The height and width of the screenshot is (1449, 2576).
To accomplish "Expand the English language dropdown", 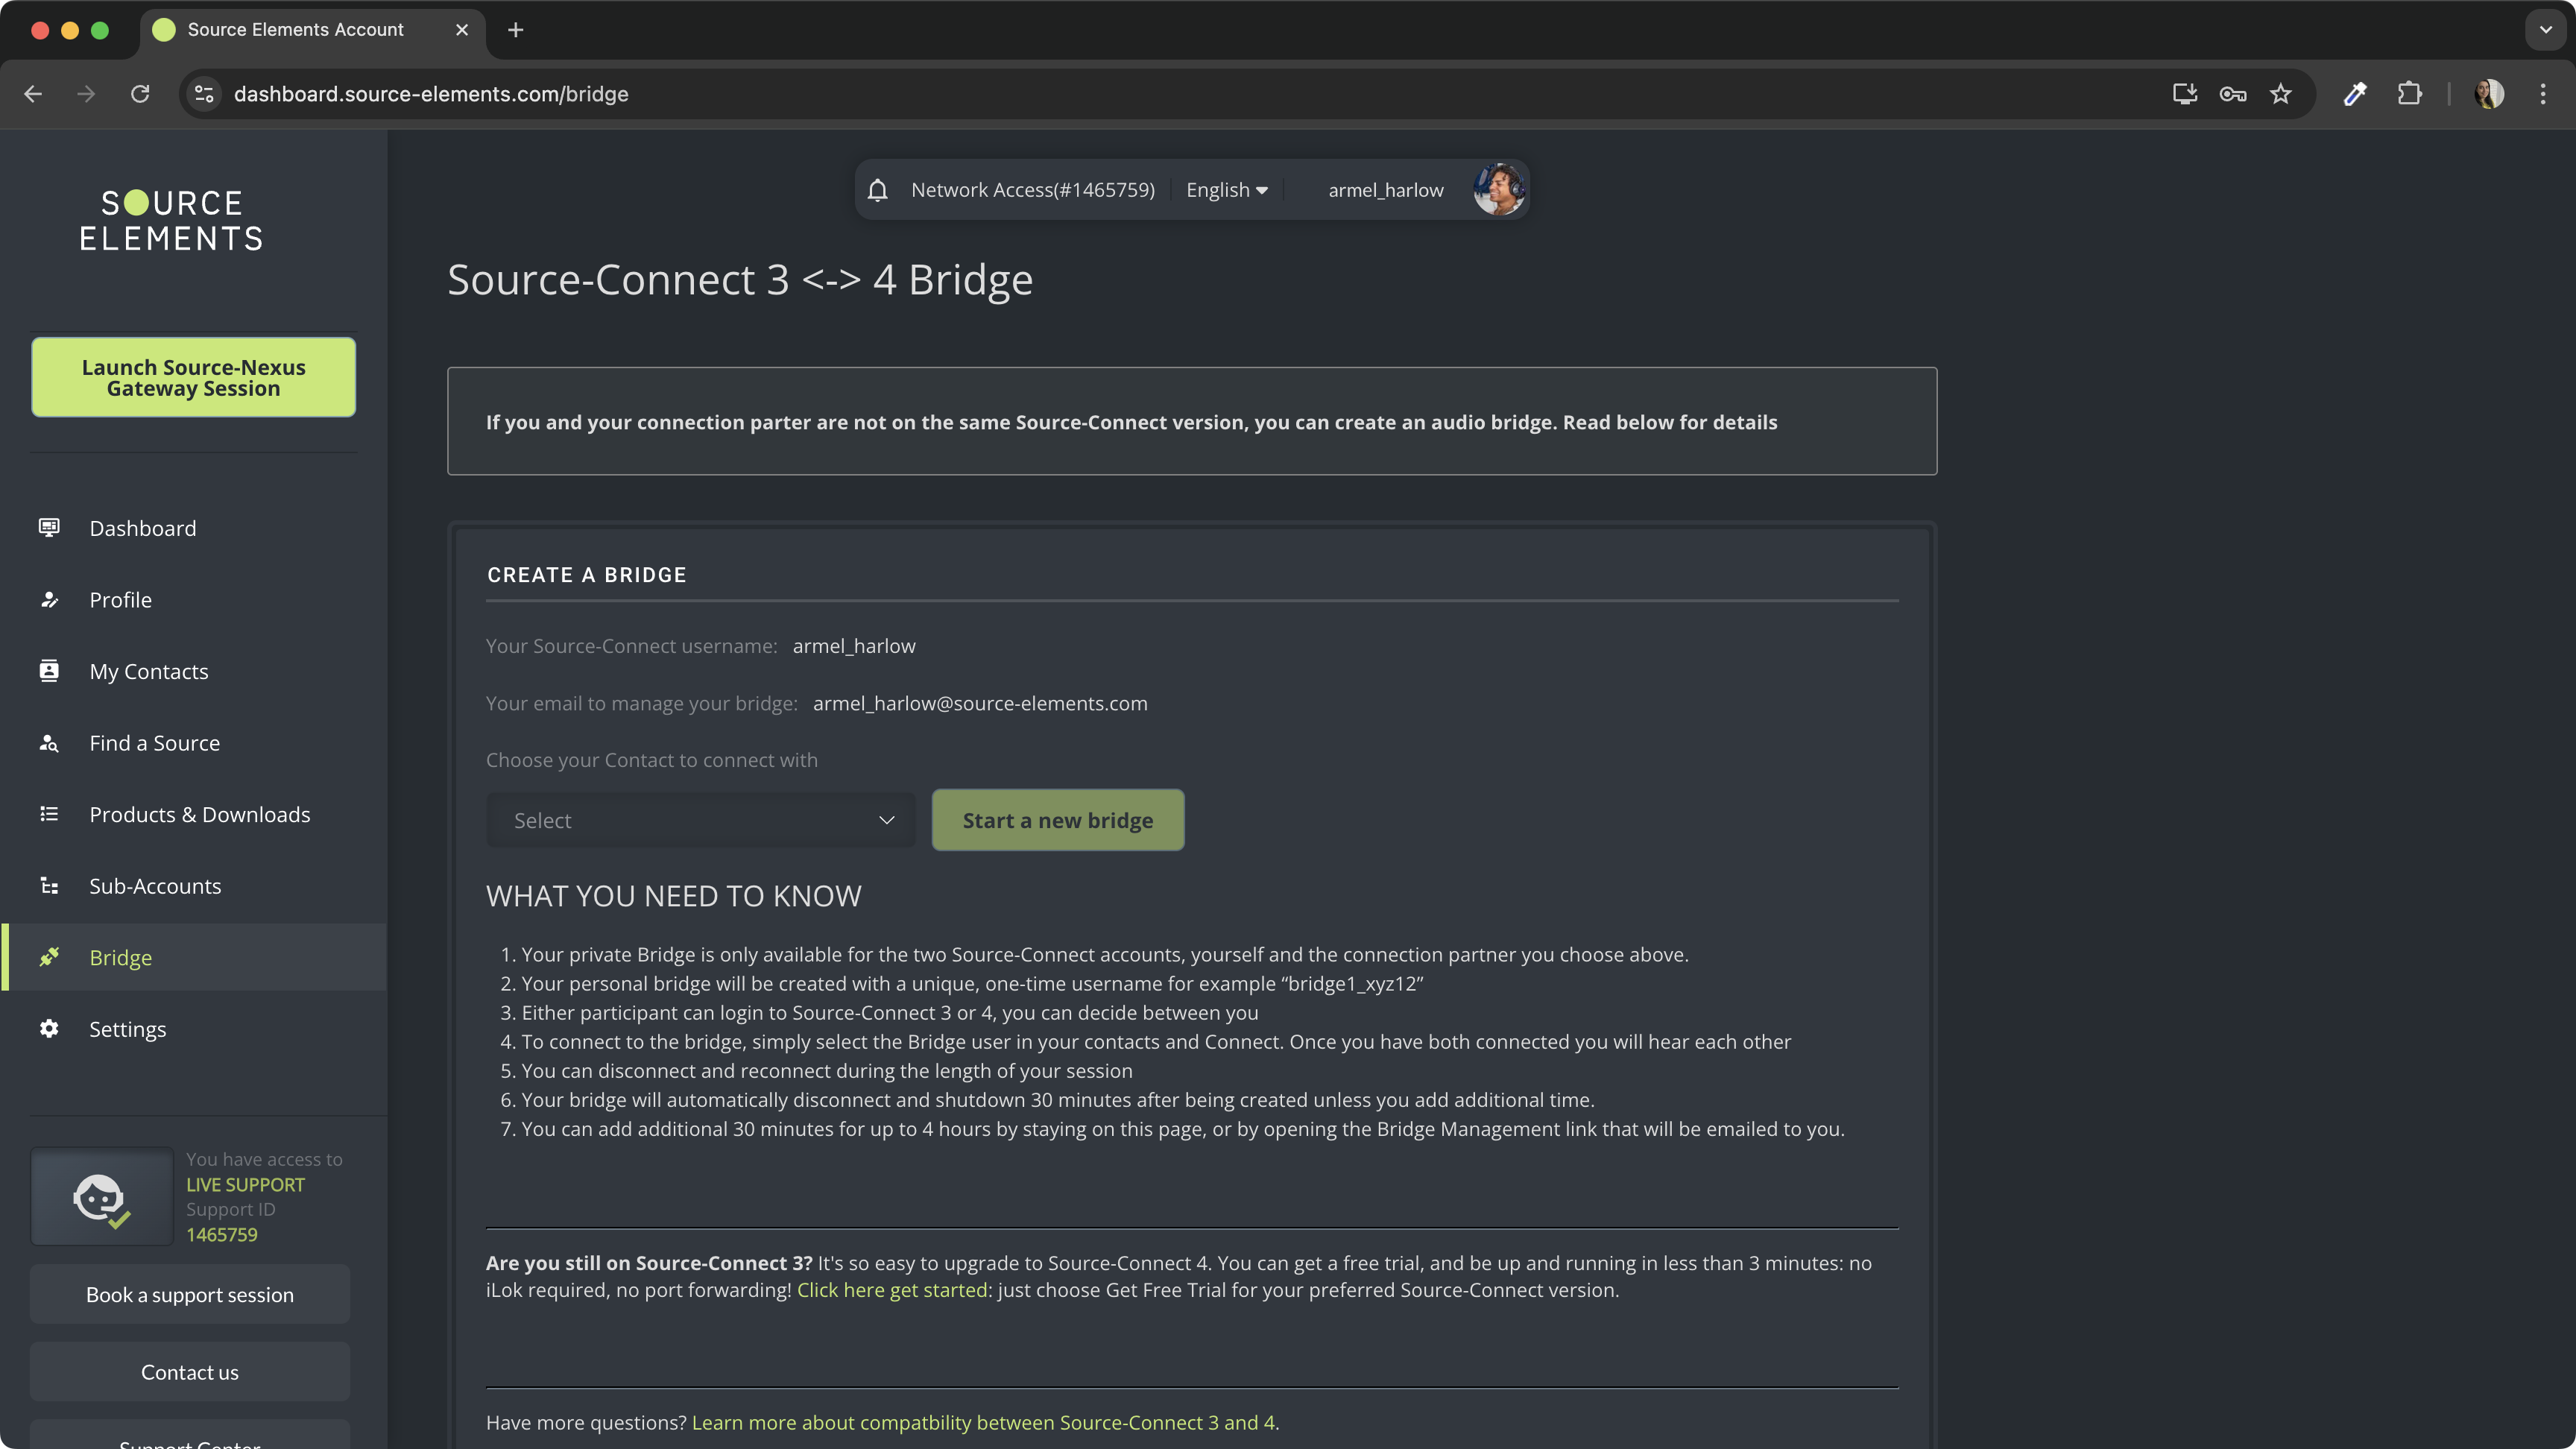I will coord(1226,190).
